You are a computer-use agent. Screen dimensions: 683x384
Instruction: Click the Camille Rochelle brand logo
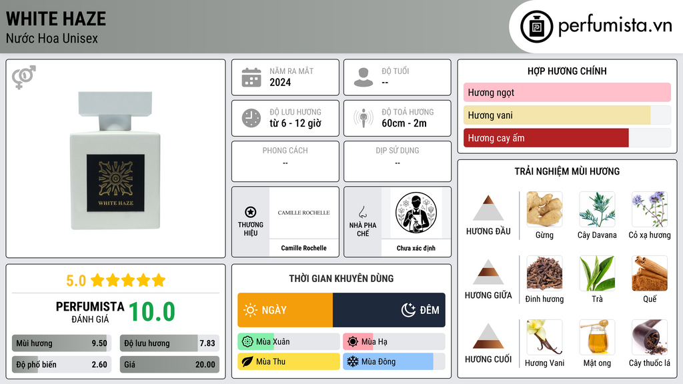tap(303, 213)
